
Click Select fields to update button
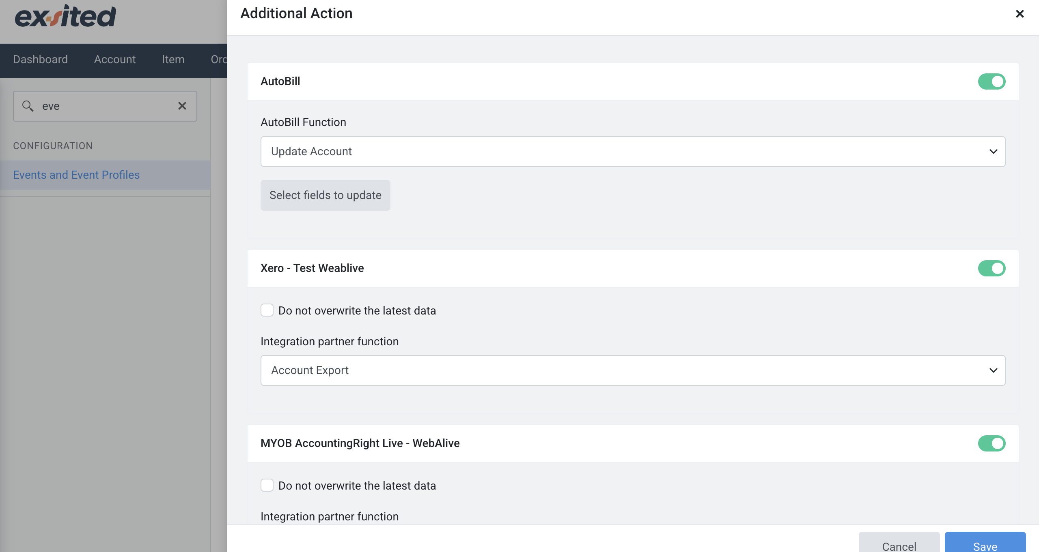[x=325, y=195]
